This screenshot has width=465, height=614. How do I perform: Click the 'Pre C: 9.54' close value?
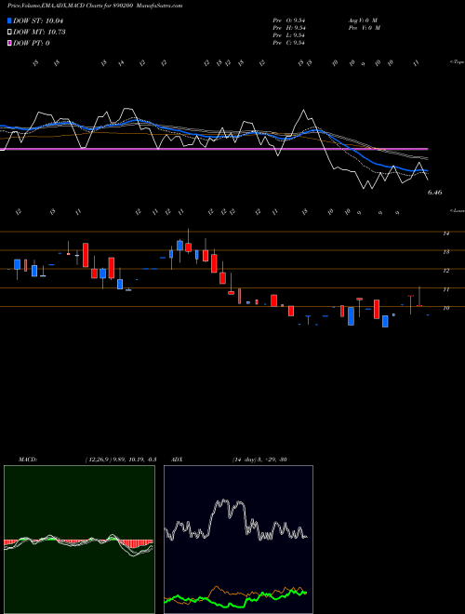(289, 43)
